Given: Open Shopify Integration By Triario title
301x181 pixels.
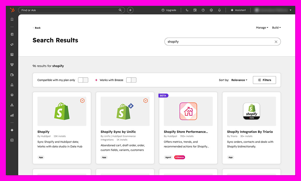Looking at the screenshot, I should pos(250,132).
